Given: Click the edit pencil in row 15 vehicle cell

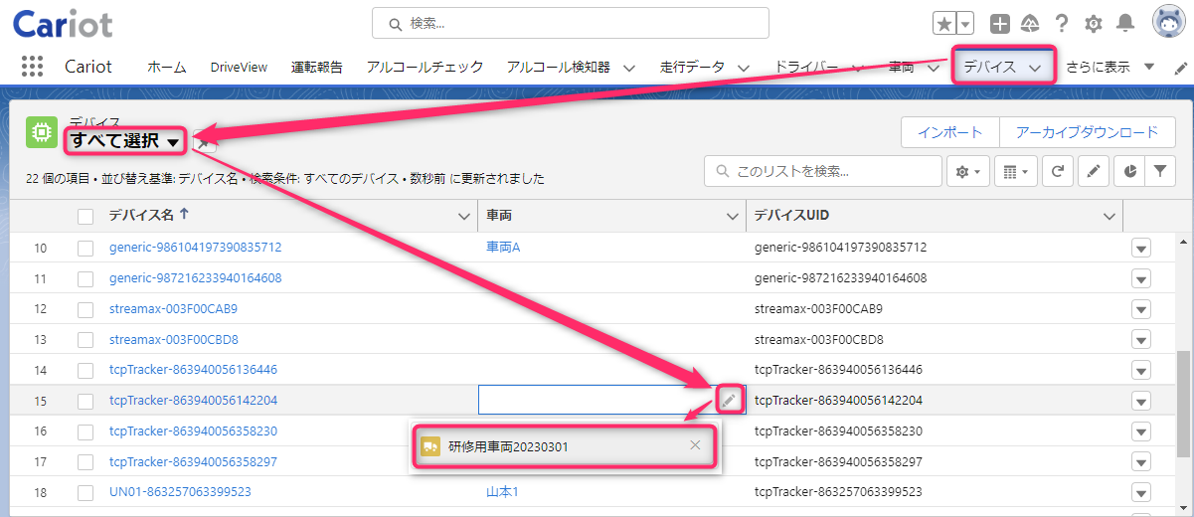Looking at the screenshot, I should pyautogui.click(x=730, y=400).
